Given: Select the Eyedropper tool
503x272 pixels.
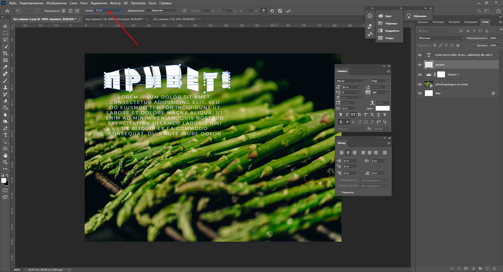Looking at the screenshot, I should 5,67.
